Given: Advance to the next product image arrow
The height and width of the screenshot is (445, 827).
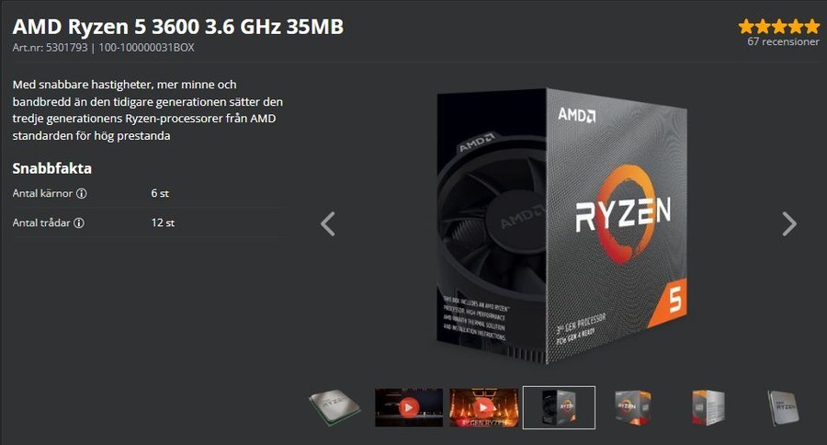Looking at the screenshot, I should click(789, 223).
